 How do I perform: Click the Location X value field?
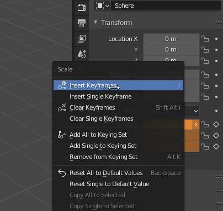click(171, 39)
